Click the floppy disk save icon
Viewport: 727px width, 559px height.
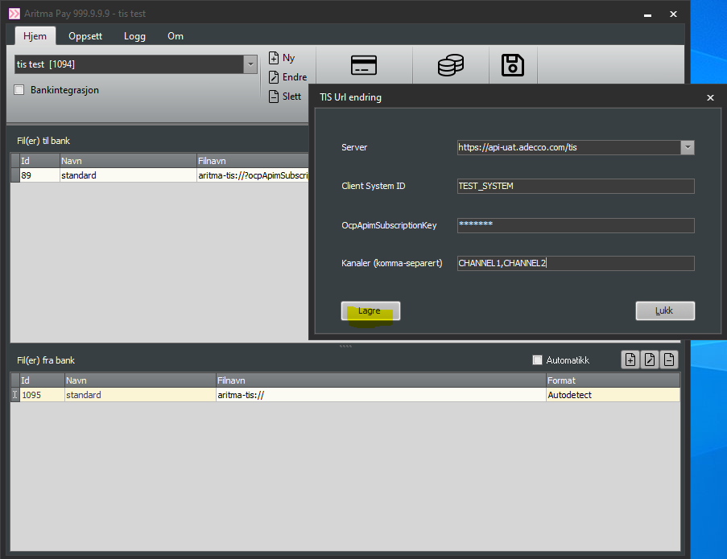coord(512,66)
